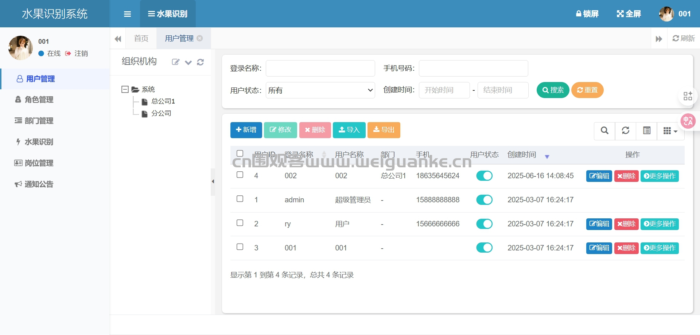Click 编辑 for user ry row
700x335 pixels.
pyautogui.click(x=599, y=224)
